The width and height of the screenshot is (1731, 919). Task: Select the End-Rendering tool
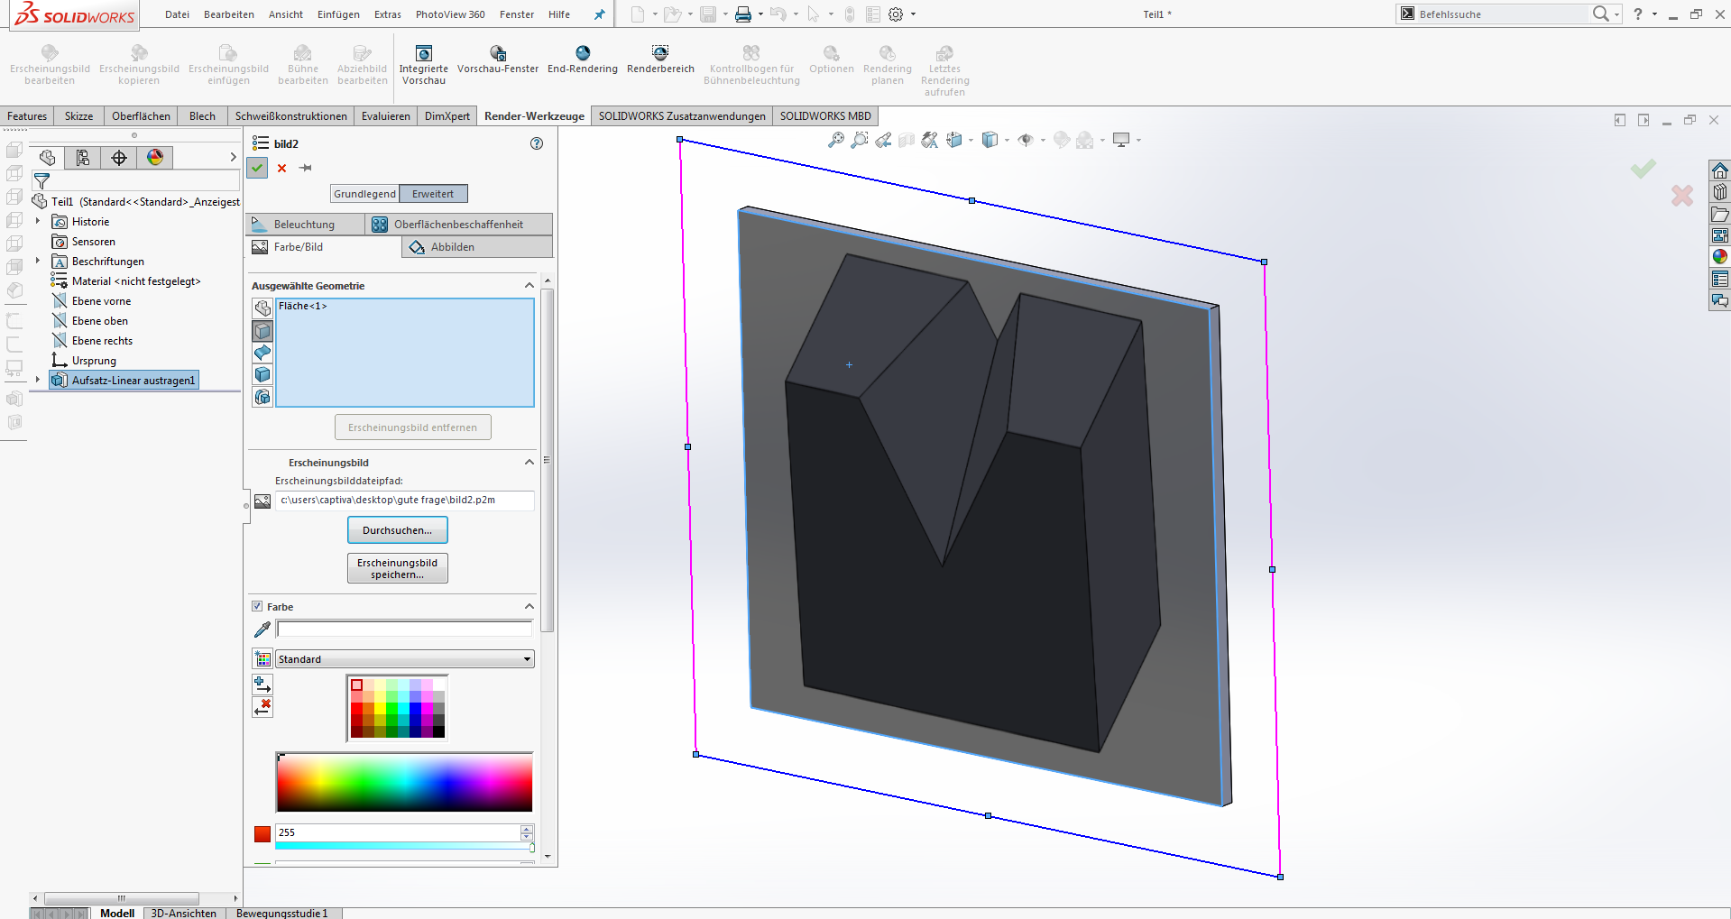(582, 61)
